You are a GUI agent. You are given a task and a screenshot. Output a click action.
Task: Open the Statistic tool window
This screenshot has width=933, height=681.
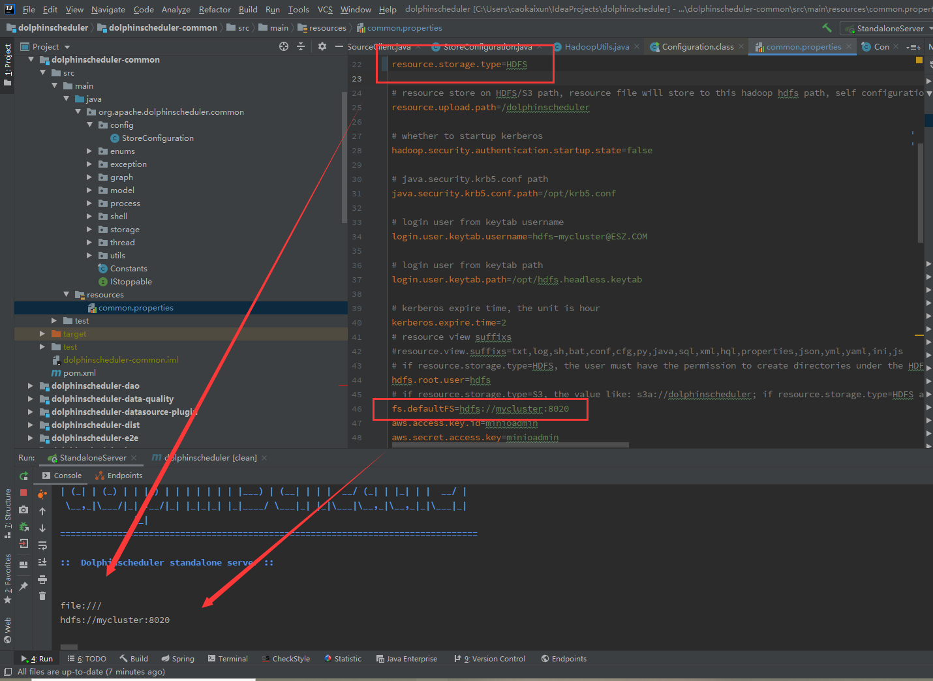point(343,659)
